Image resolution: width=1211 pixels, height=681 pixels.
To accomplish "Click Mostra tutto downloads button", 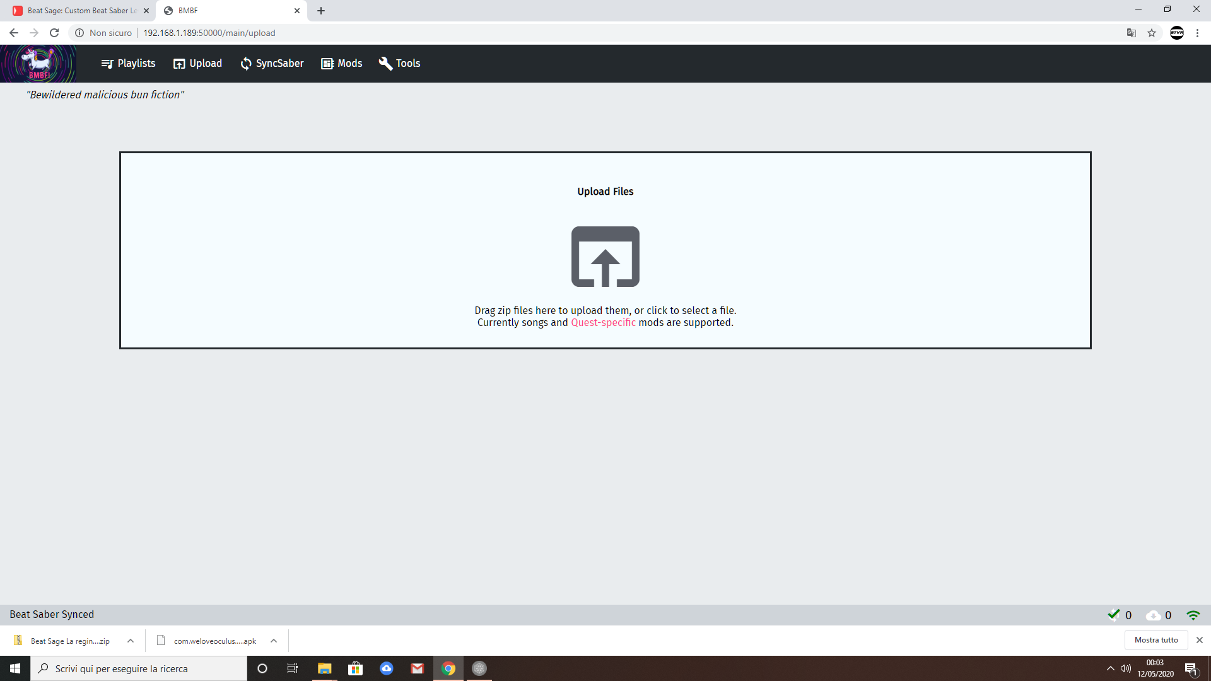I will [1156, 640].
